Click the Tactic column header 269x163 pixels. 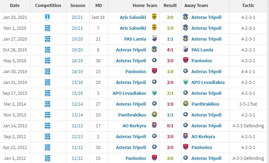248,6
